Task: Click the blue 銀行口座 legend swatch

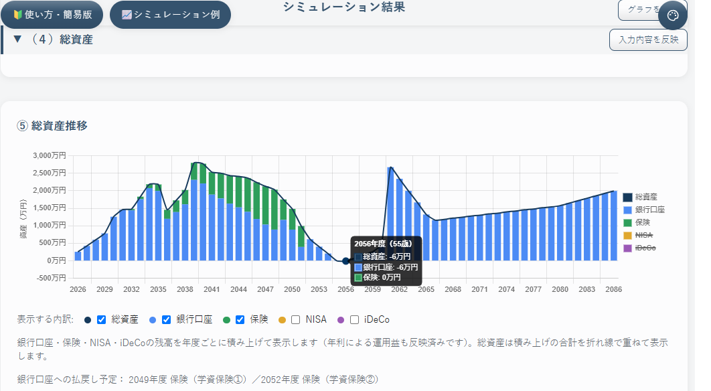Action: [627, 210]
